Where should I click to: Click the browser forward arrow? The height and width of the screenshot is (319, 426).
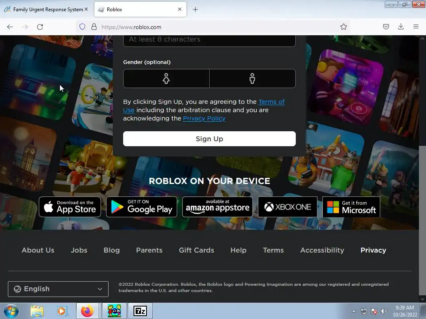point(25,27)
